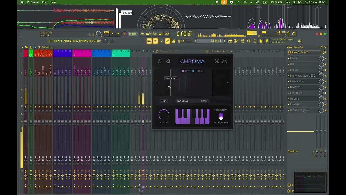346x195 pixels.
Task: Click the COLOR knob in Chroma
Action: click(164, 115)
